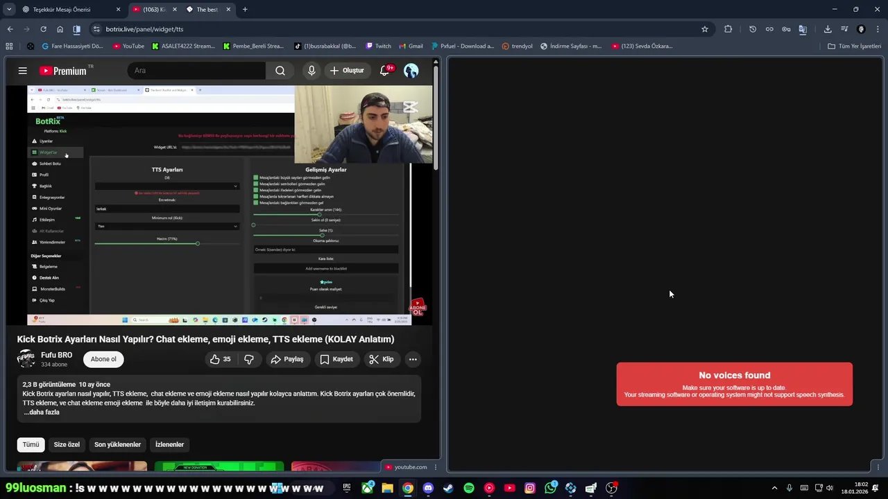888x499 pixels.
Task: Open the ASALET4222 Stream bookmark
Action: 184,46
